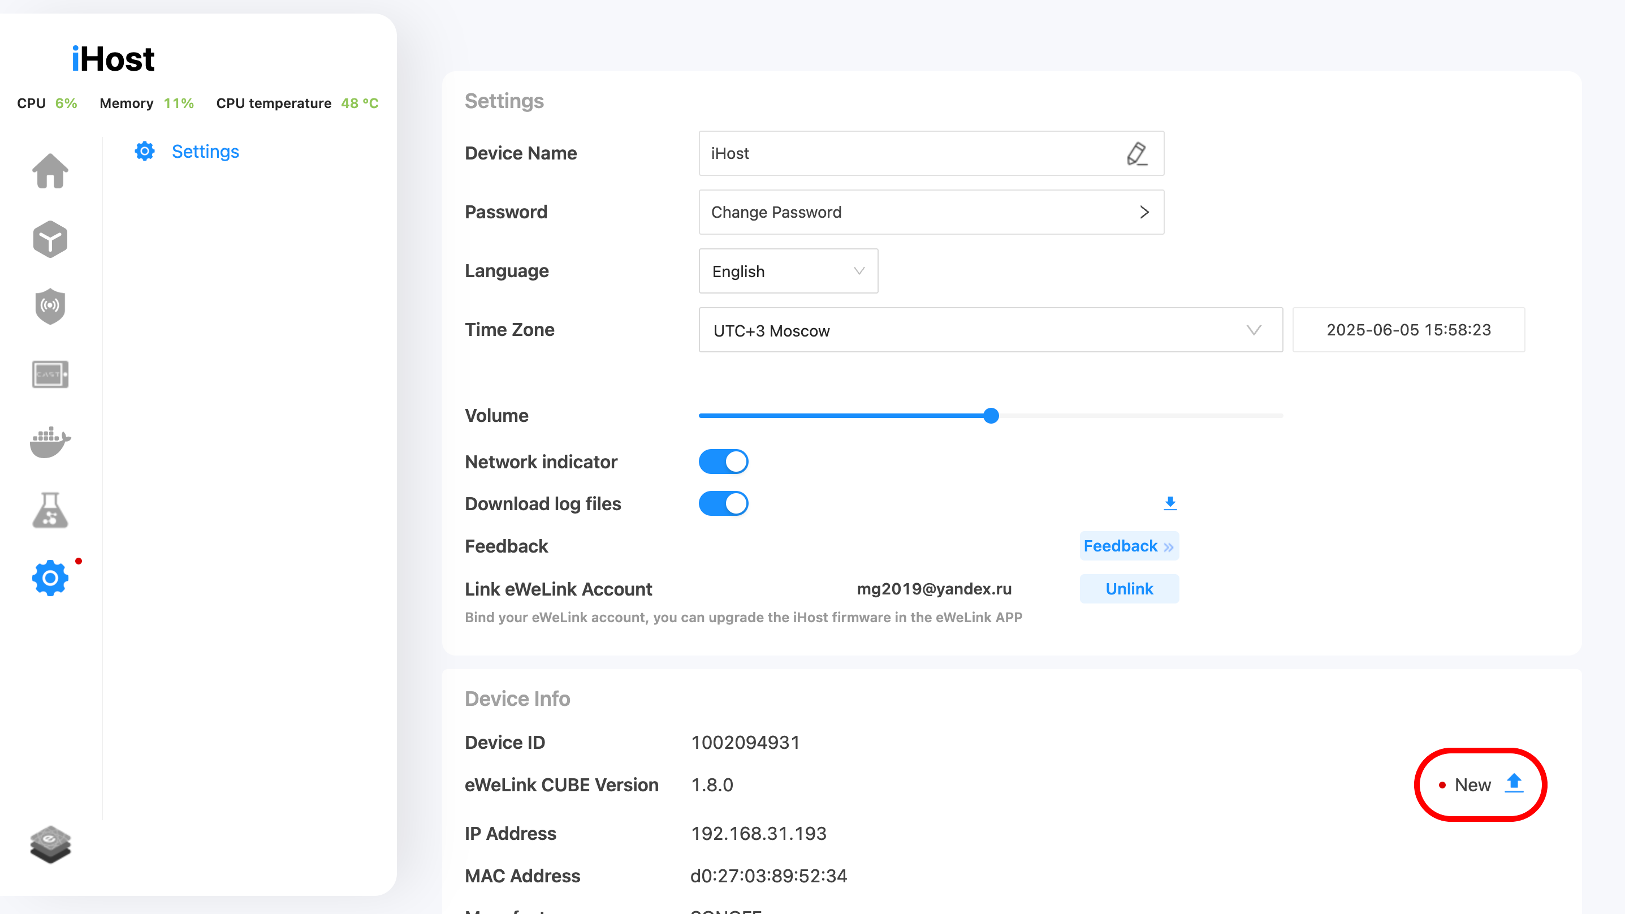
Task: Open the Language dropdown showing English
Action: click(789, 271)
